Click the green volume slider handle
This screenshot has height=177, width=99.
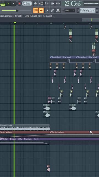[17, 11]
